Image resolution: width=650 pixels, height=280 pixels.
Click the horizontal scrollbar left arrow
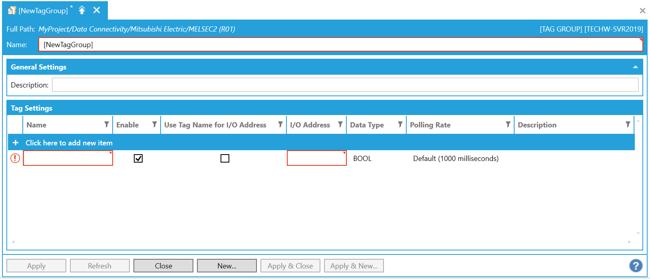point(13,242)
